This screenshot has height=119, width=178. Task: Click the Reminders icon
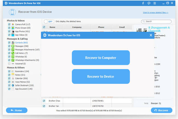click(13, 71)
